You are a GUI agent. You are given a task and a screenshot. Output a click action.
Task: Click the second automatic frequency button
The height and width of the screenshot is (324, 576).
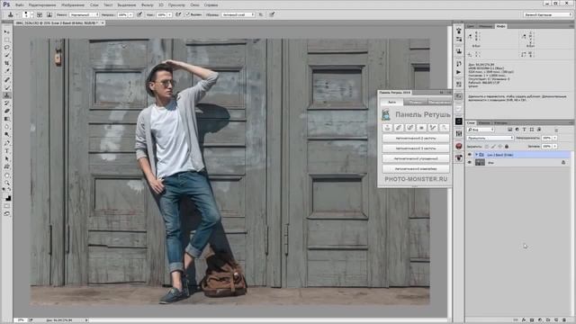(416, 148)
